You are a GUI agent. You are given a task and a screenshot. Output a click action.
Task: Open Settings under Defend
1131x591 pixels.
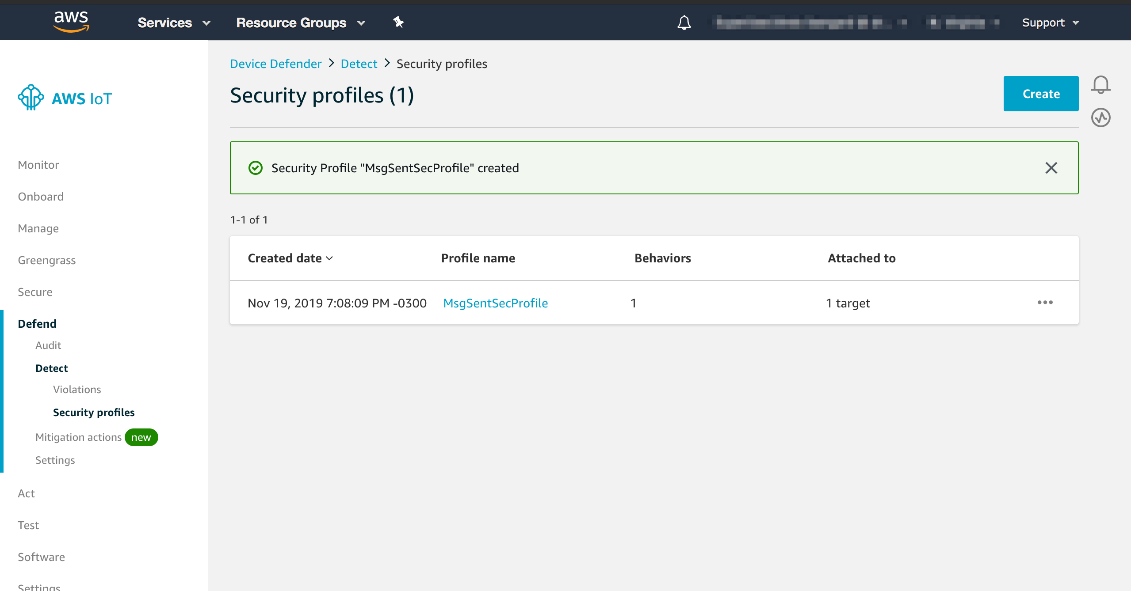(55, 460)
